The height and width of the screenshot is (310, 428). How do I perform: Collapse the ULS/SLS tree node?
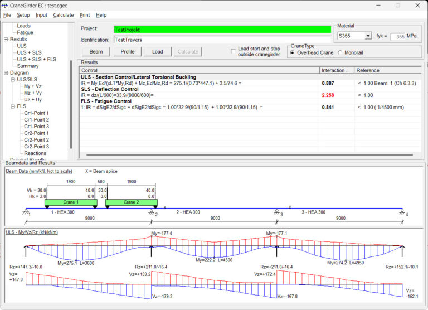13,80
